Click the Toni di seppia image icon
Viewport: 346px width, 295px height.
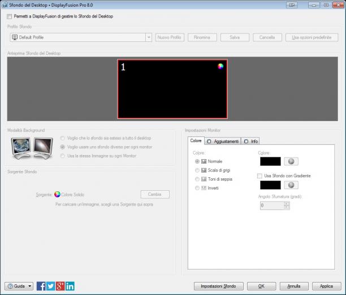point(204,179)
